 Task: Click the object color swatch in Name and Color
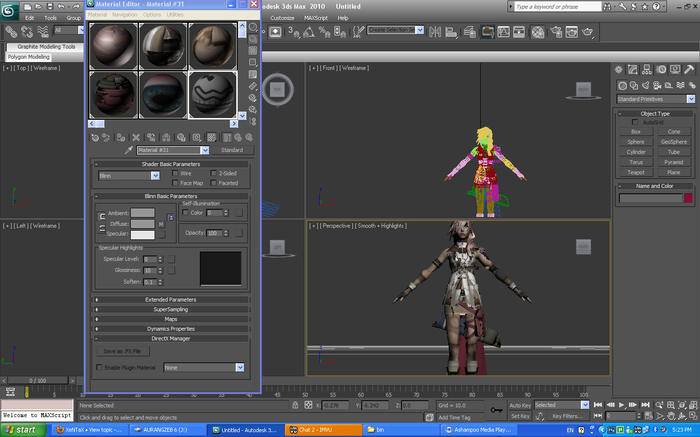pyautogui.click(x=688, y=198)
